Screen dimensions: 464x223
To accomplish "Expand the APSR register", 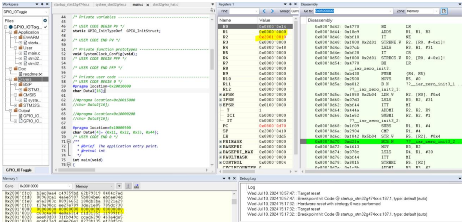I will point(220,95).
